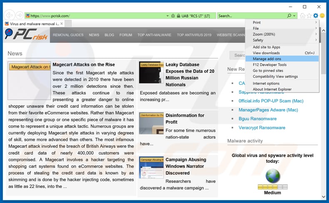Click the Magecart Attack article thumbnail

coord(29,80)
